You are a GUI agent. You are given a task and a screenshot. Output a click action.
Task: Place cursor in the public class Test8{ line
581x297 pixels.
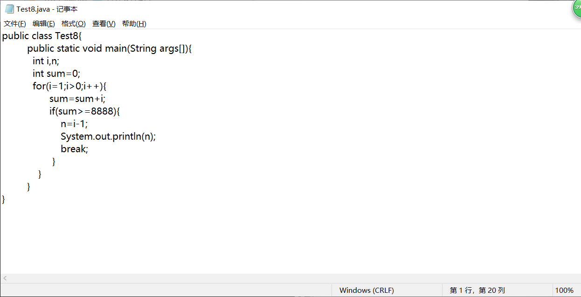42,36
